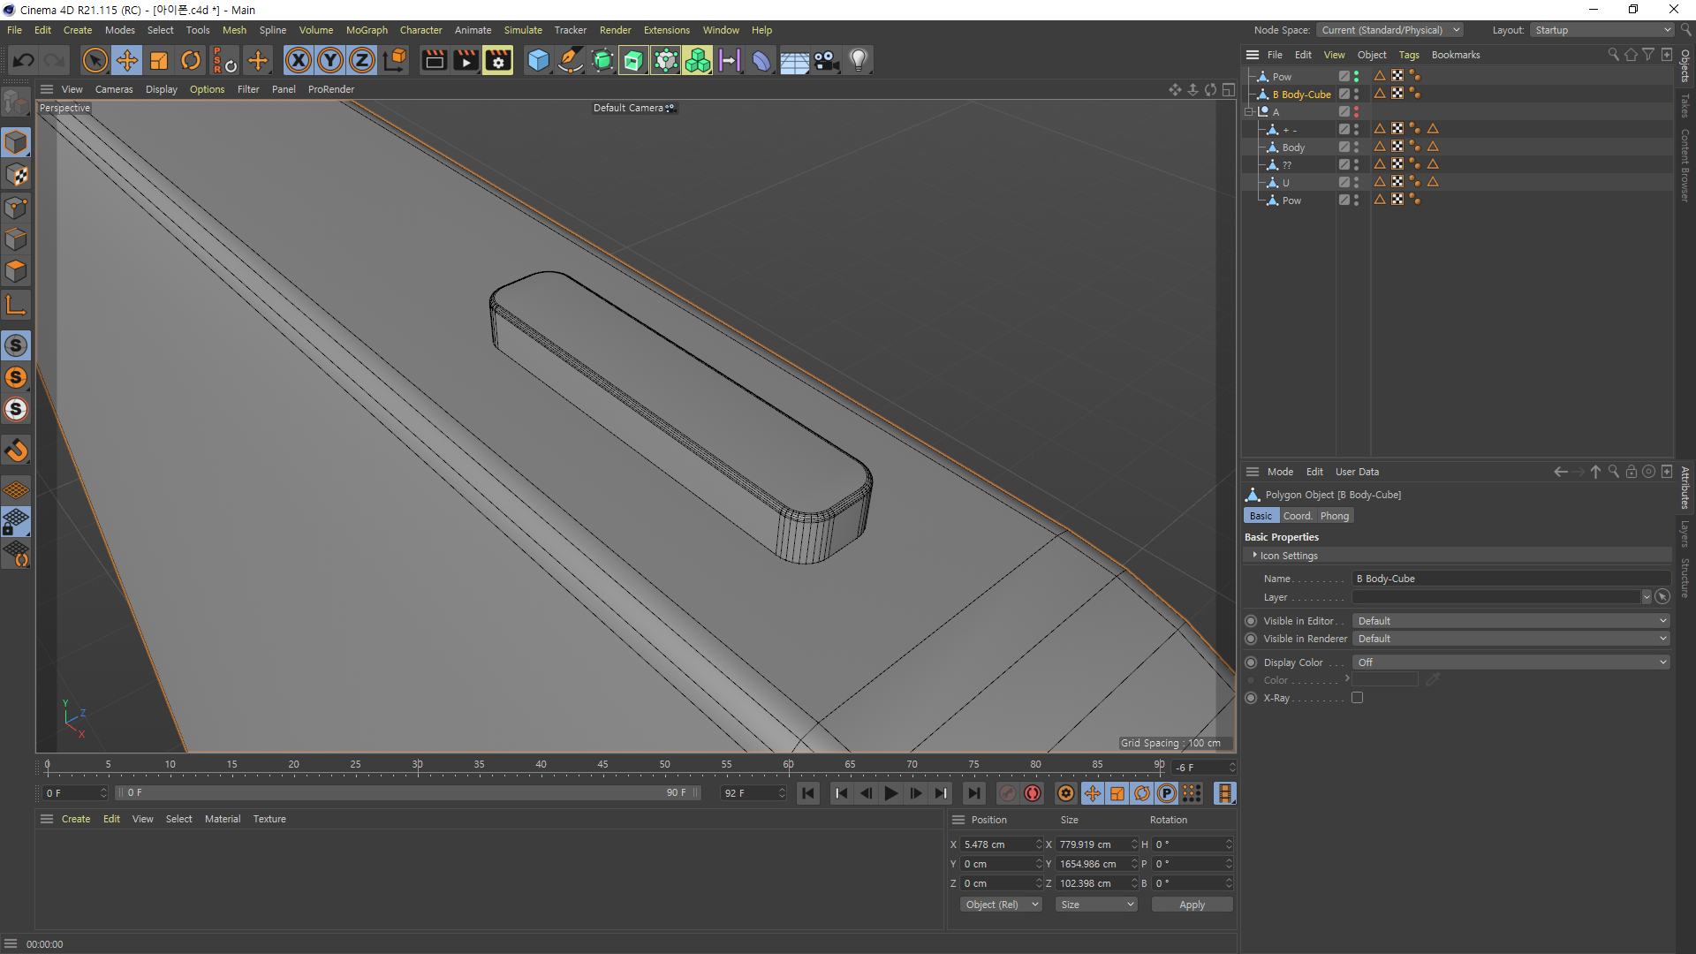Open the Display Color dropdown
The height and width of the screenshot is (954, 1696).
click(1510, 662)
